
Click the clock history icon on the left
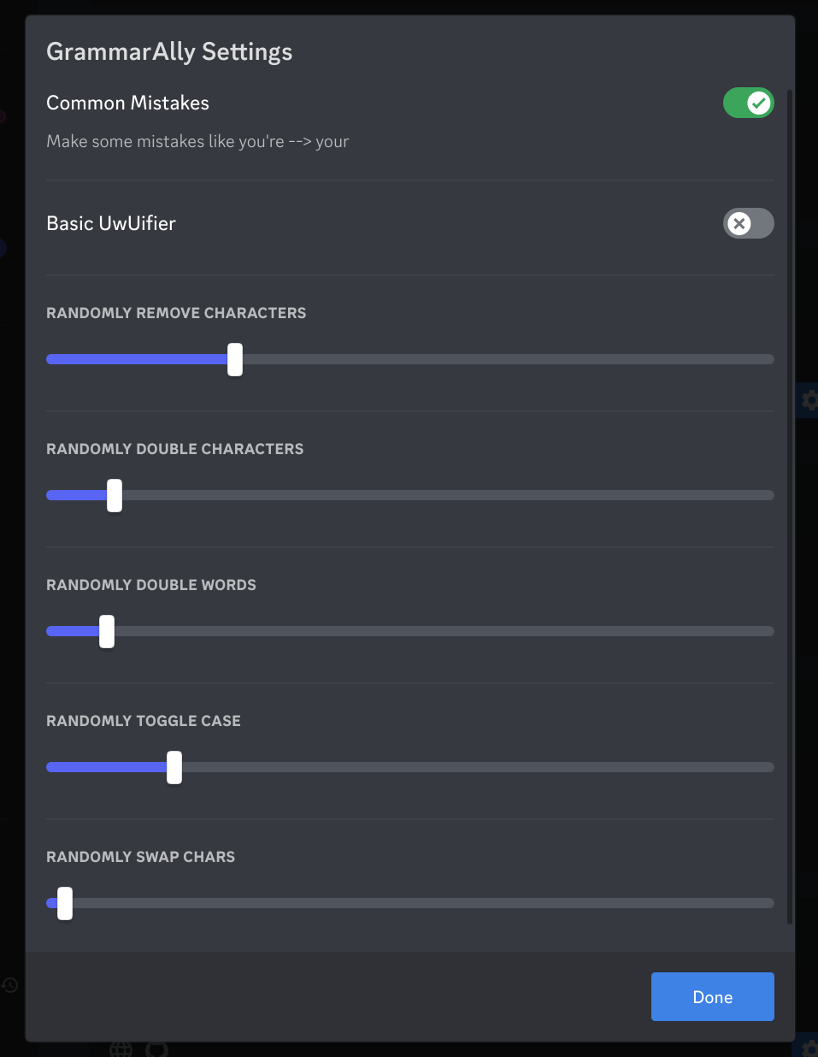coord(9,984)
